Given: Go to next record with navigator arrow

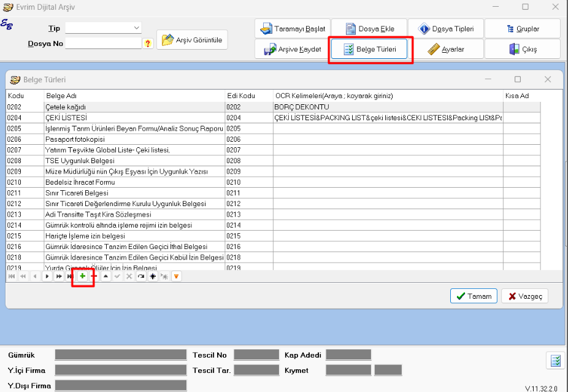Looking at the screenshot, I should [47, 277].
